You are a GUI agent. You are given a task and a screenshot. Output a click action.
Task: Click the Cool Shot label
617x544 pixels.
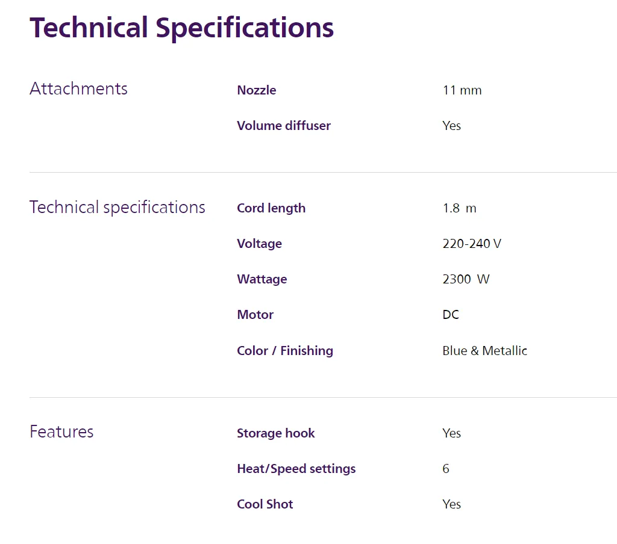point(265,504)
